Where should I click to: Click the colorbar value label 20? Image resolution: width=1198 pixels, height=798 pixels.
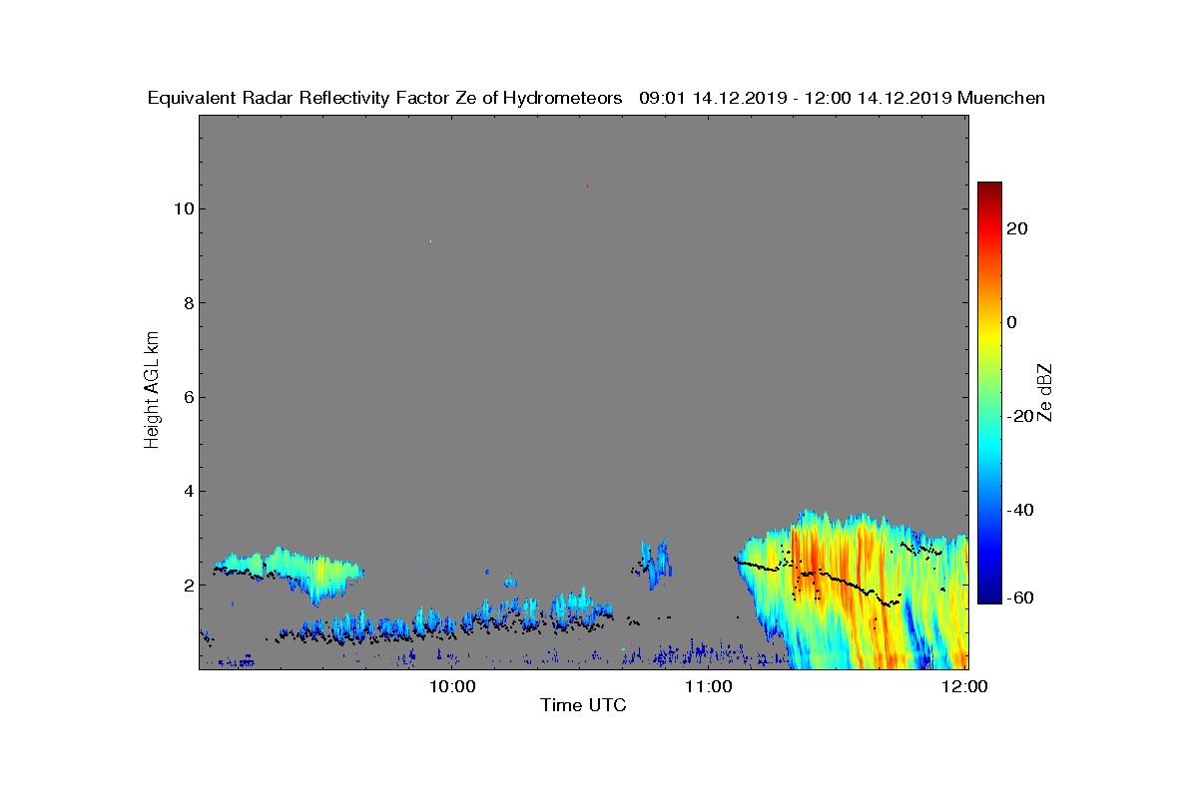tap(1018, 228)
